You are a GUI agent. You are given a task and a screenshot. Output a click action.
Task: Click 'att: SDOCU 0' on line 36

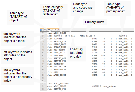pyautogui.click(x=55, y=36)
